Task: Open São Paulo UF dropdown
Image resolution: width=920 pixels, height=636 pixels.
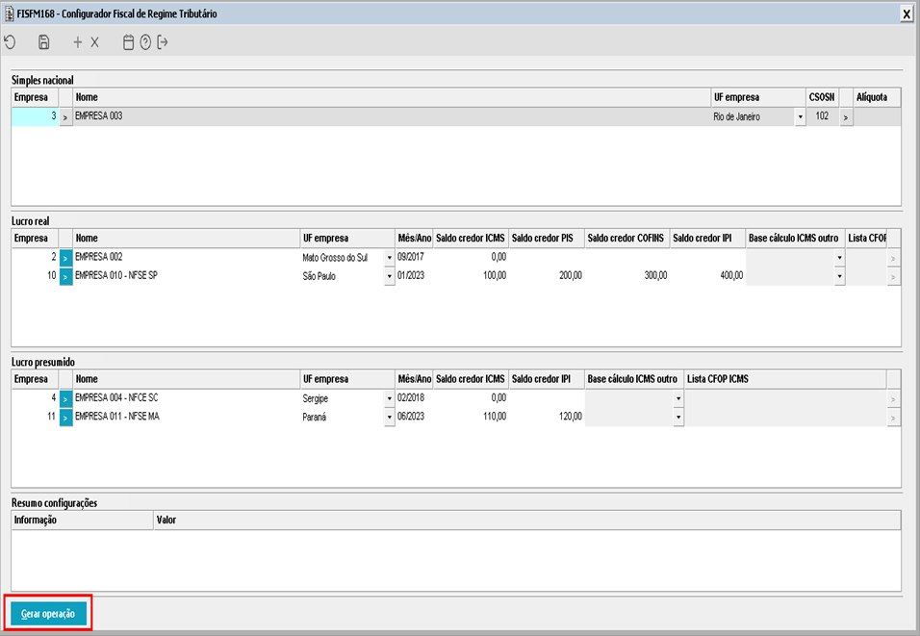Action: click(x=389, y=276)
